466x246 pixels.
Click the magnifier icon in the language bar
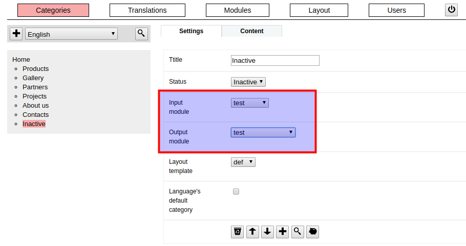[x=141, y=34]
